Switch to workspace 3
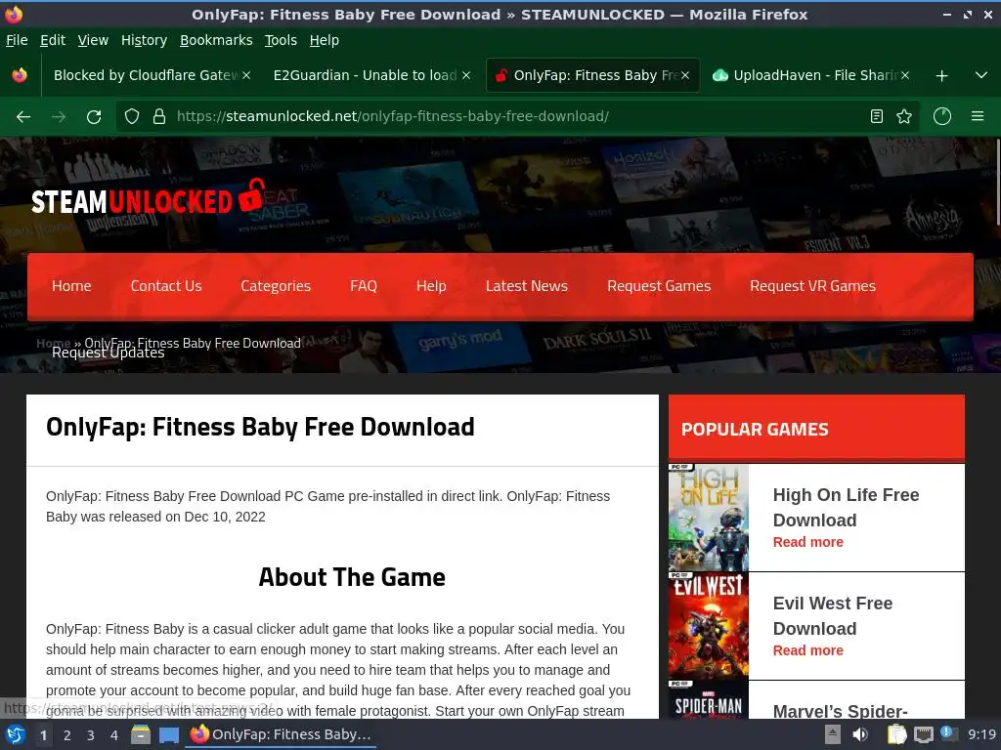 (91, 735)
